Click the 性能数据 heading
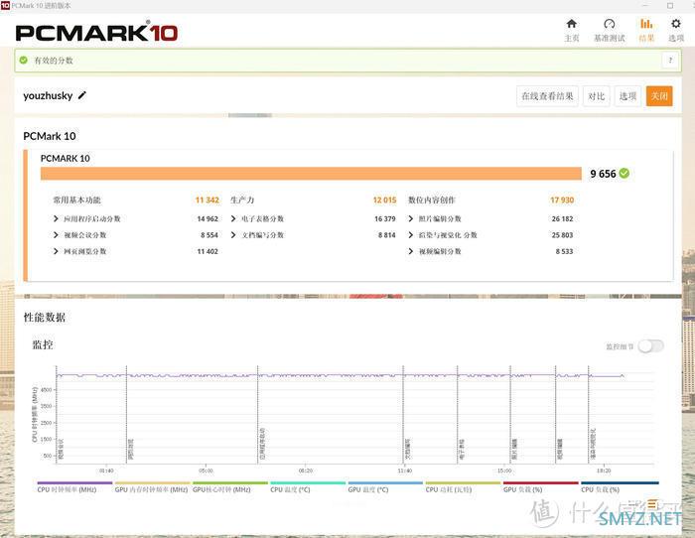The height and width of the screenshot is (538, 695). pyautogui.click(x=45, y=318)
